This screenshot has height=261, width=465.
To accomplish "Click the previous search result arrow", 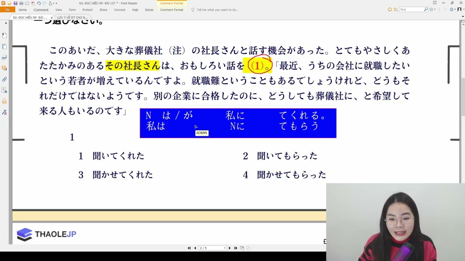I will pyautogui.click(x=439, y=9).
